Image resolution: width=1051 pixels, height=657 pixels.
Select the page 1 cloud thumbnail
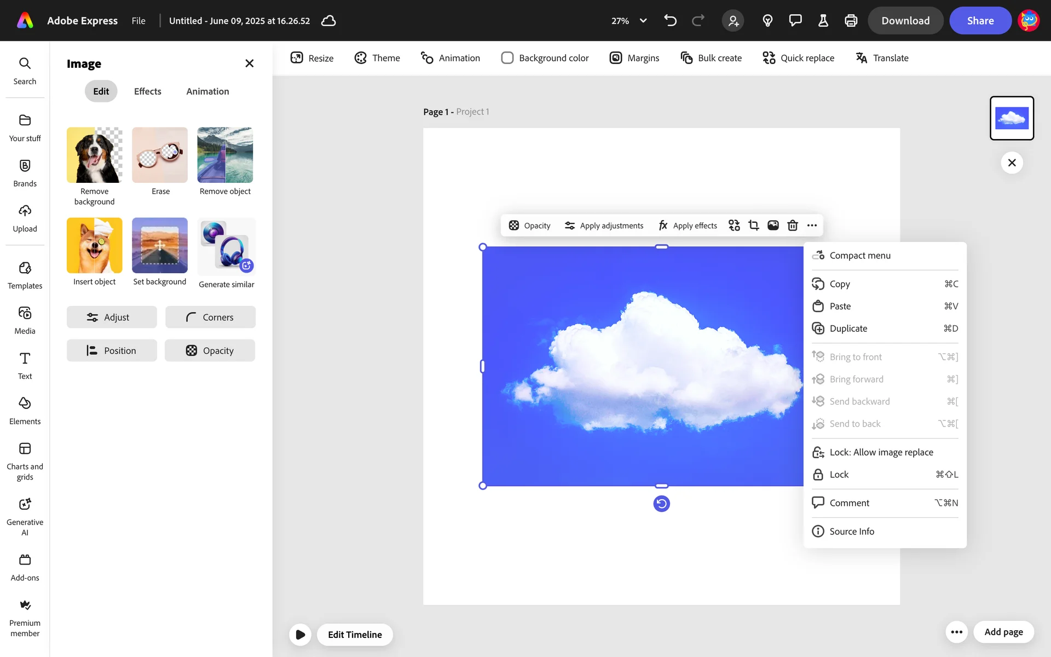(1011, 118)
